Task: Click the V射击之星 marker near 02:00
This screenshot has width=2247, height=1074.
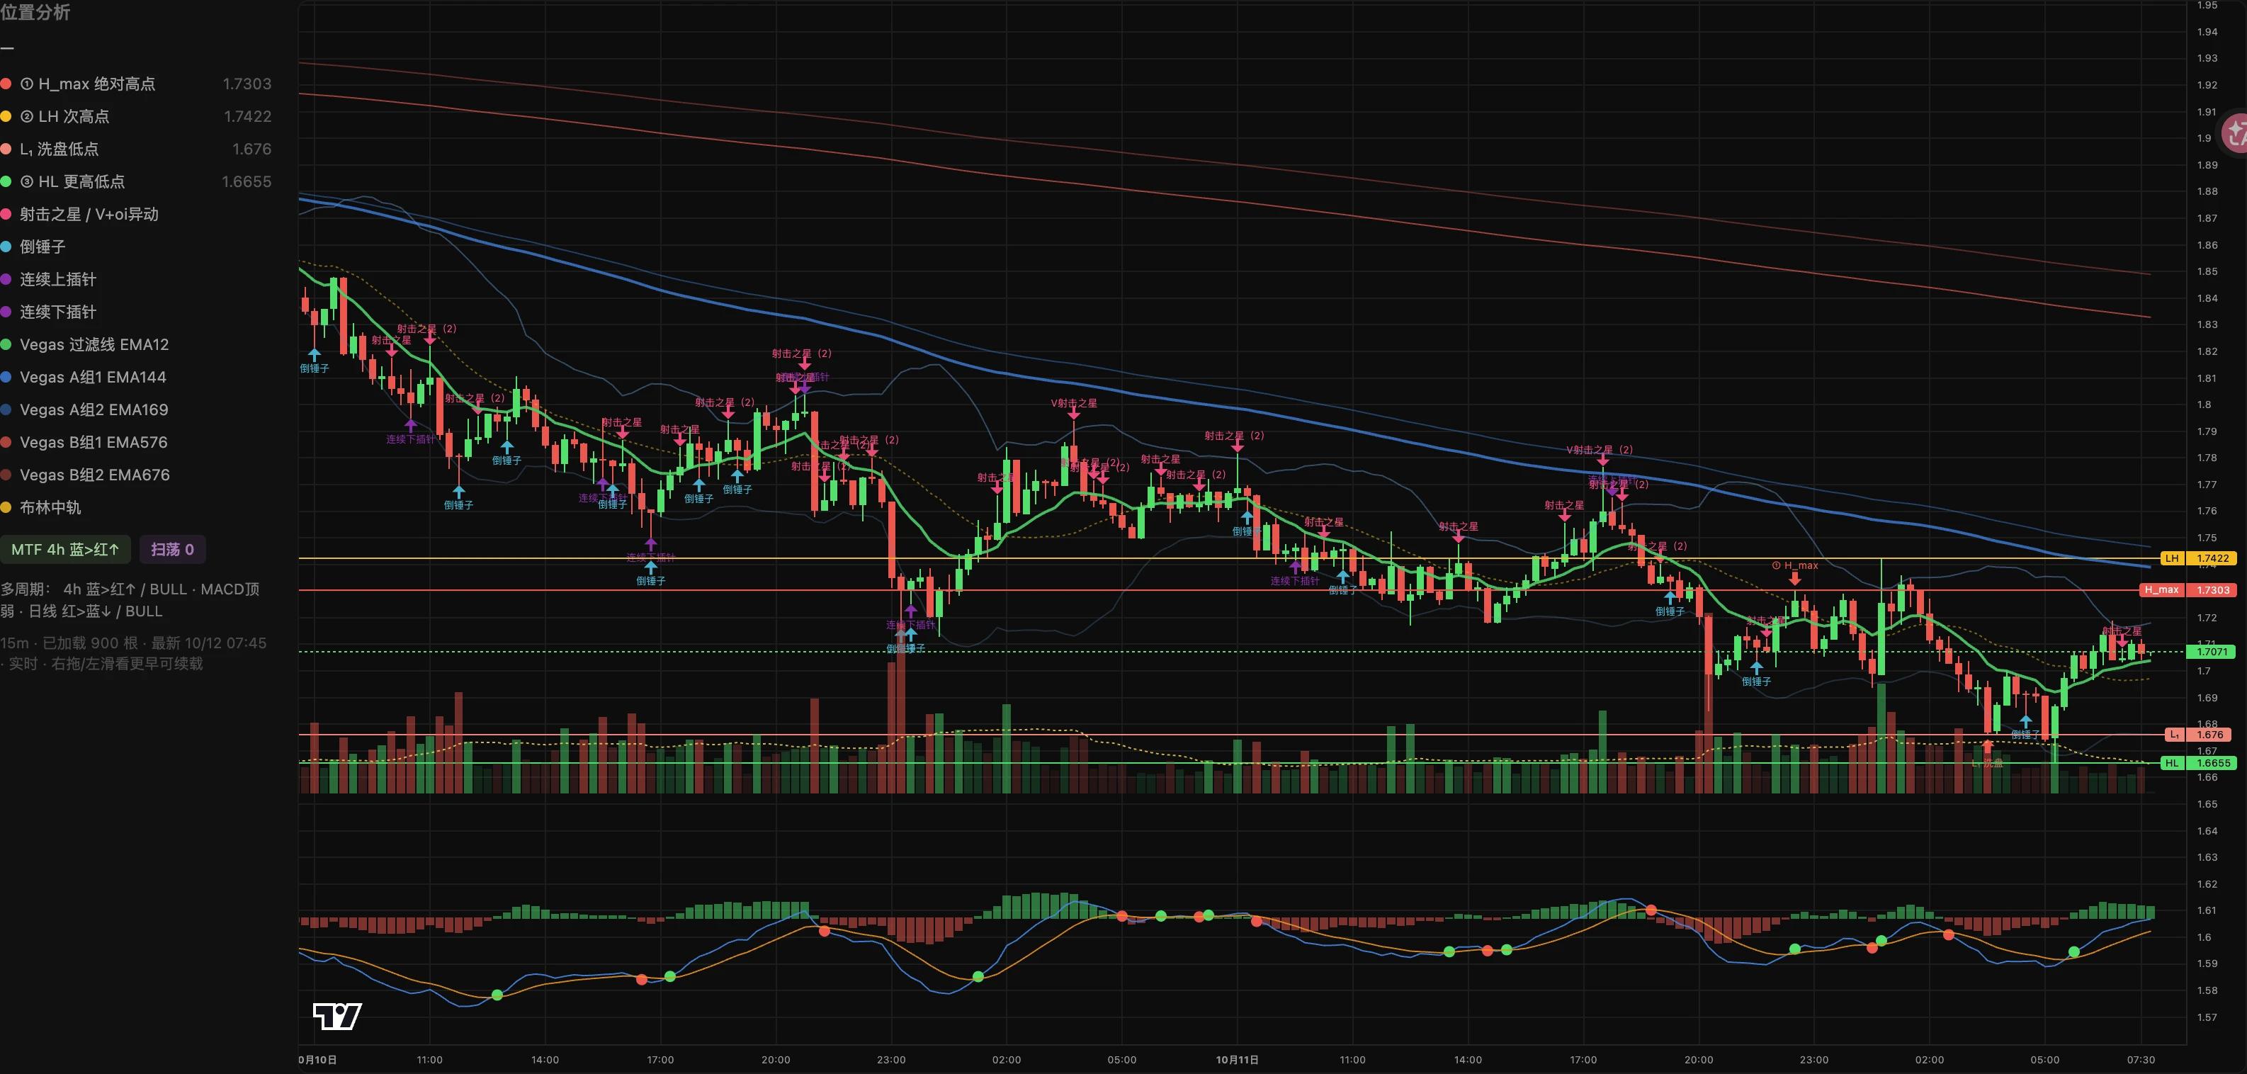Action: 1074,403
